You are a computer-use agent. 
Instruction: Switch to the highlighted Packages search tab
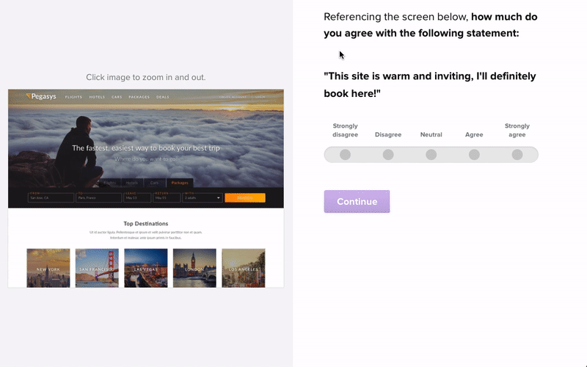pyautogui.click(x=180, y=183)
